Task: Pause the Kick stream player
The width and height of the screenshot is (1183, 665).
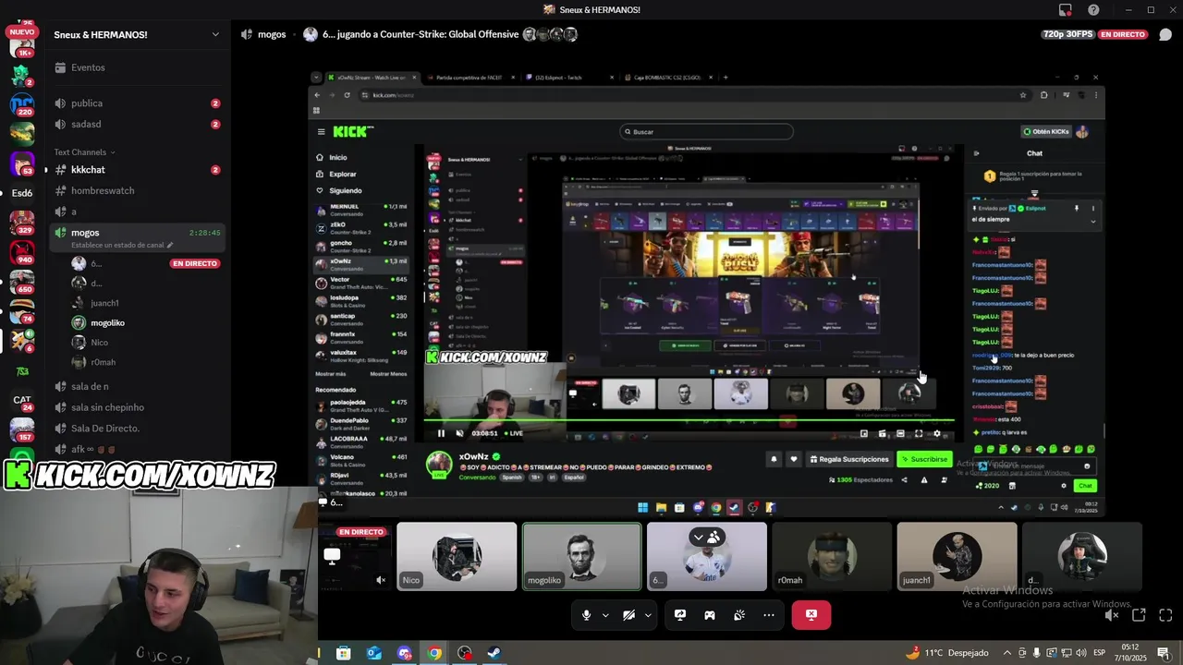Action: (x=441, y=433)
